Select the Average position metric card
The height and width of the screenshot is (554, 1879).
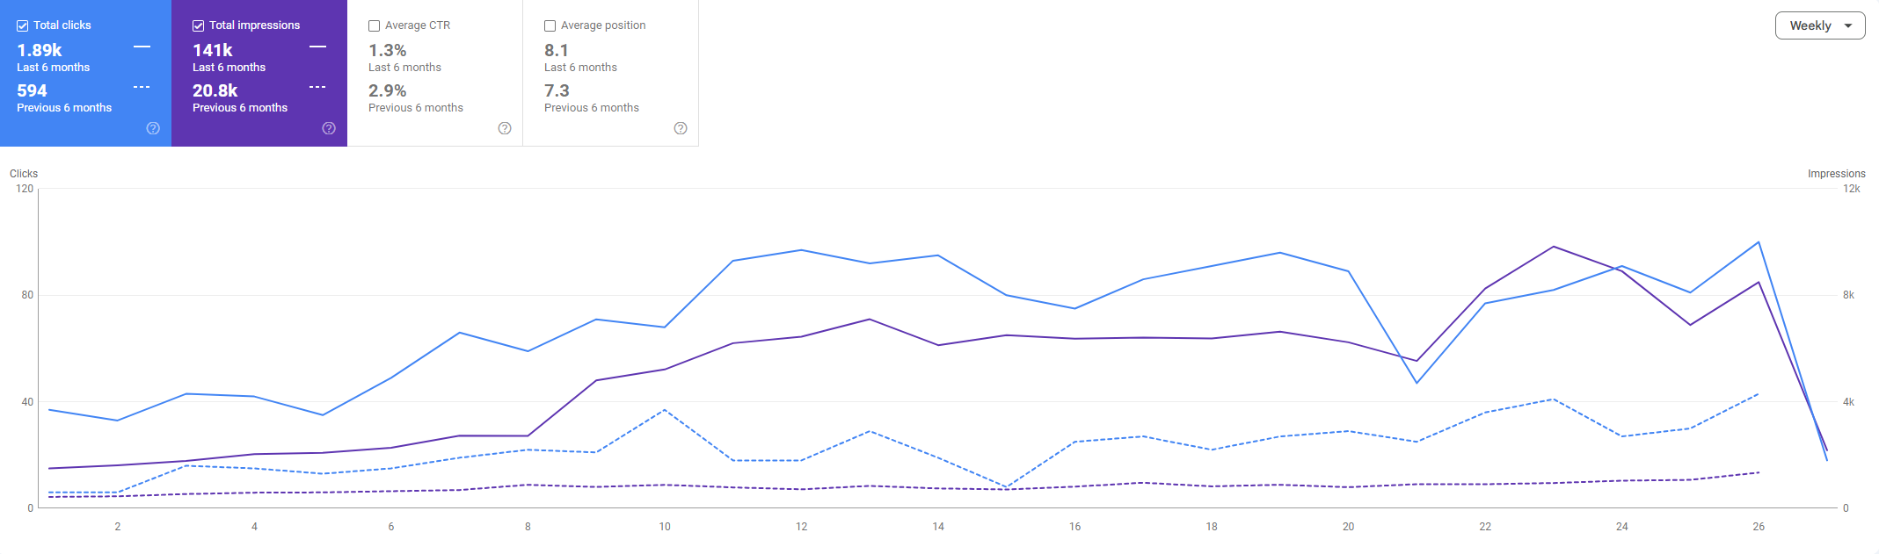pos(610,74)
